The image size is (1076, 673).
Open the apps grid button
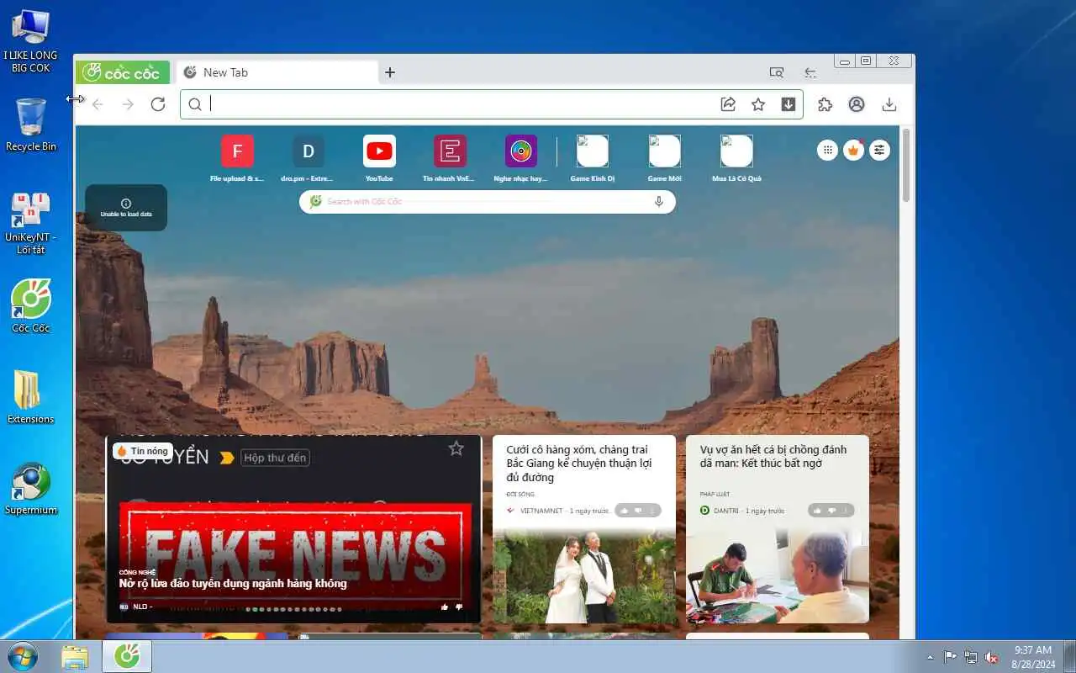click(828, 150)
